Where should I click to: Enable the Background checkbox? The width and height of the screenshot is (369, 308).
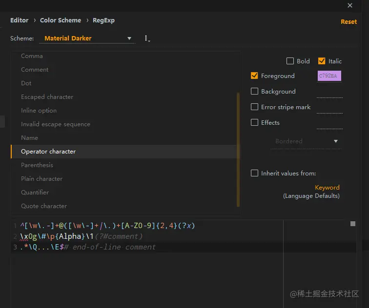tap(254, 91)
